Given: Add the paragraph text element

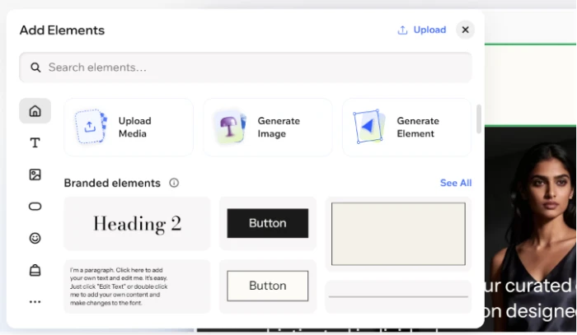Looking at the screenshot, I should pyautogui.click(x=137, y=286).
